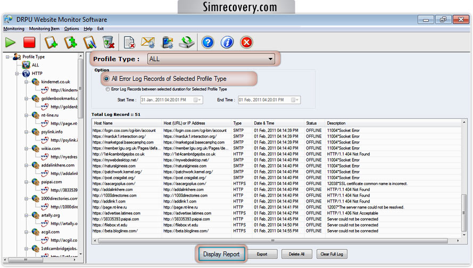Click the paipai.com site icon

(x=36, y=182)
